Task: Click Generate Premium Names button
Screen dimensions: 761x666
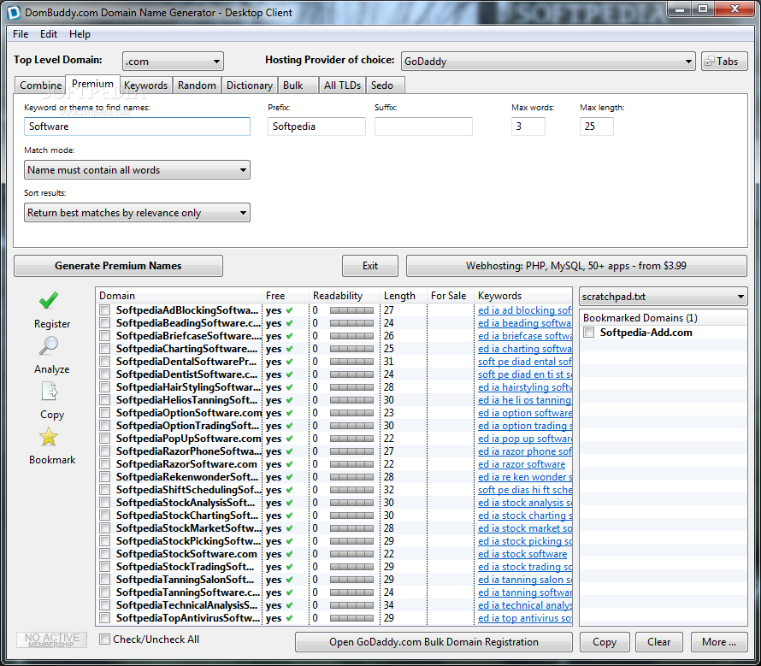Action: tap(118, 266)
